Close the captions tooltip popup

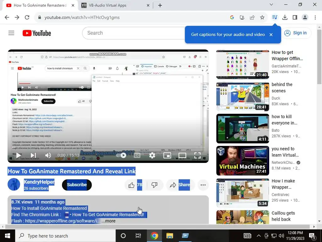[x=271, y=35]
